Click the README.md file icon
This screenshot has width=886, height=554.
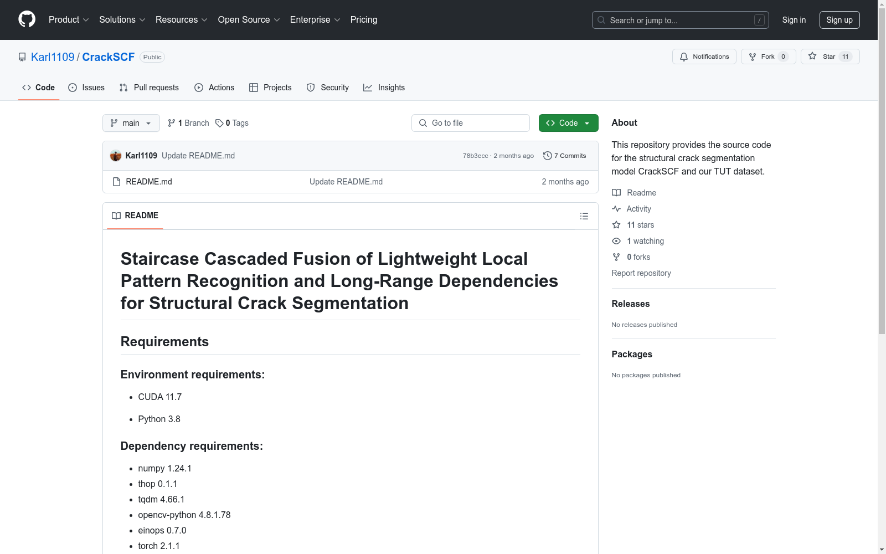point(116,182)
